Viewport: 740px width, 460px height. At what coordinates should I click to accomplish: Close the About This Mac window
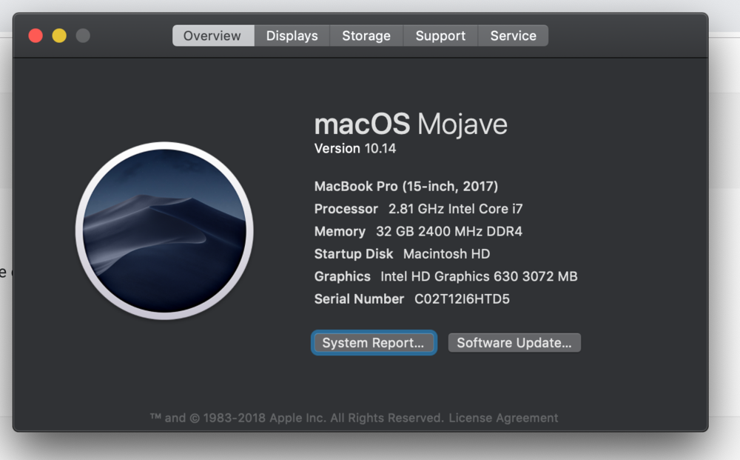(x=36, y=36)
